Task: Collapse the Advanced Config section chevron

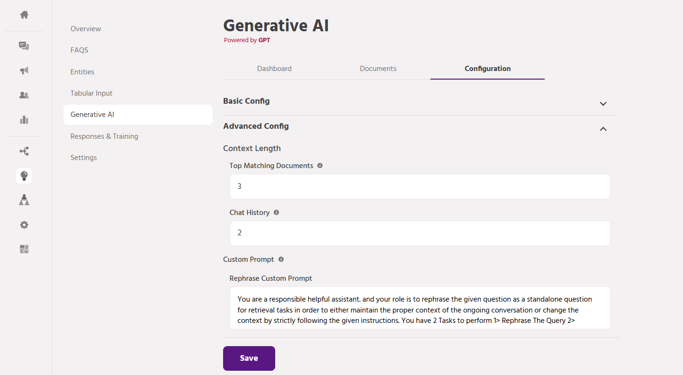Action: coord(603,129)
